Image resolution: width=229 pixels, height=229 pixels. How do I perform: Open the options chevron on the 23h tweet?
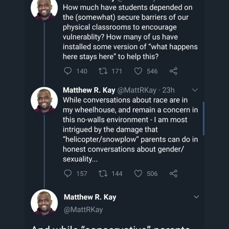195,90
